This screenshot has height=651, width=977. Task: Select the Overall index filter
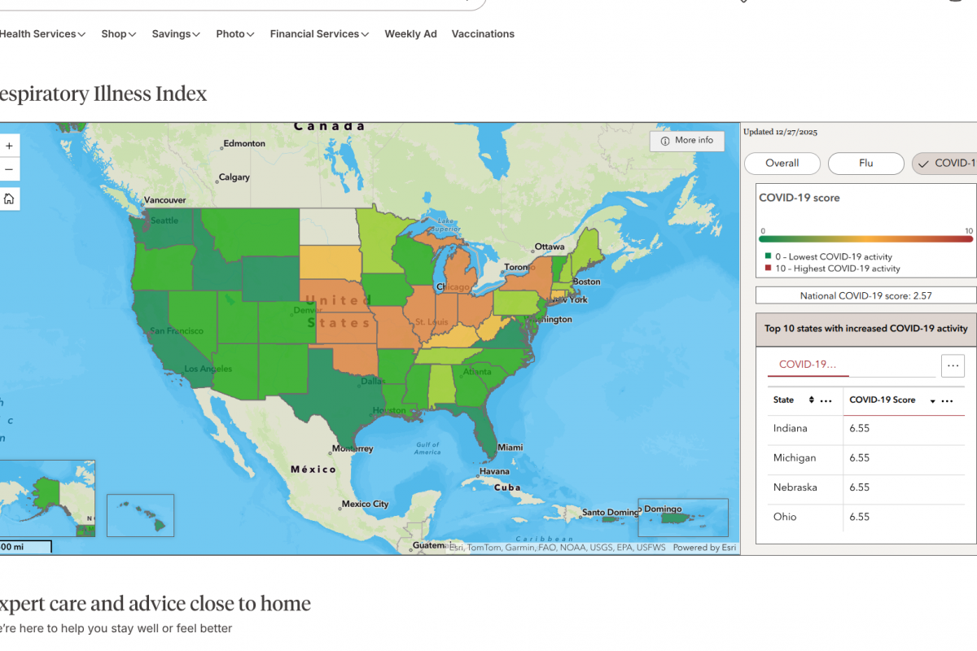782,164
